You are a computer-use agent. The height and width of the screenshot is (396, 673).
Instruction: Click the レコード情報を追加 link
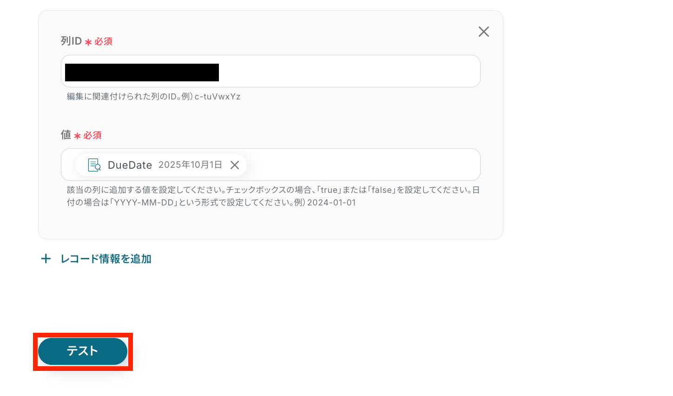pos(106,259)
